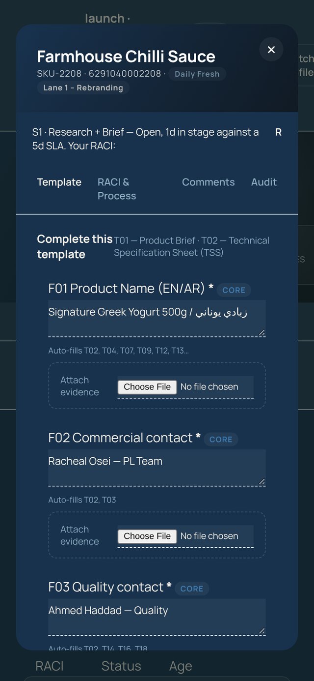
Task: Click the SKU-2208 identifier text
Action: click(59, 74)
